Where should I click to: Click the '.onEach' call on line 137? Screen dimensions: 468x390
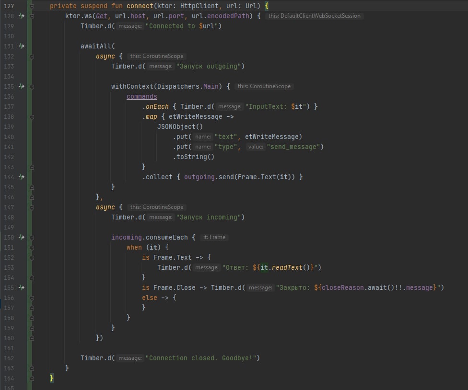point(155,106)
